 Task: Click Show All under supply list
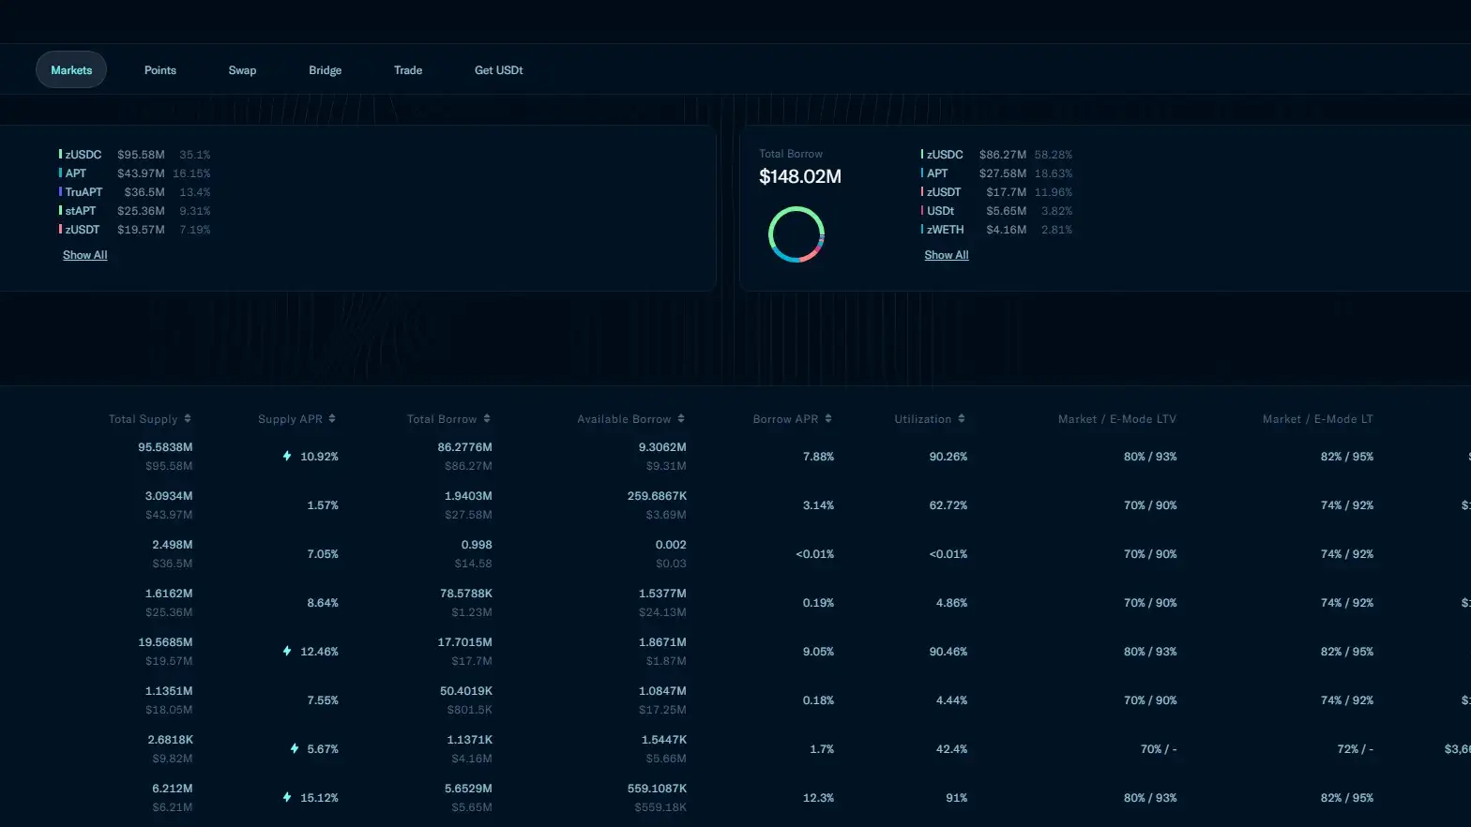coord(85,255)
